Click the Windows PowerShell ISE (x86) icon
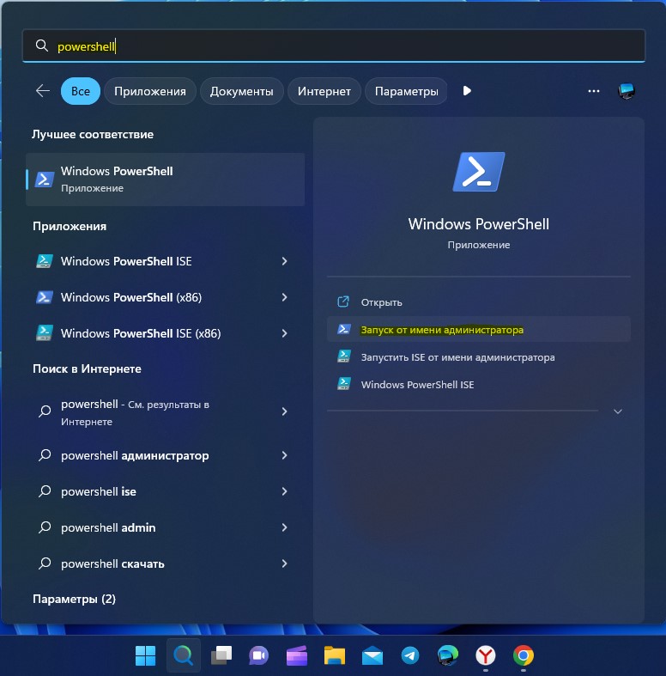 (x=45, y=333)
